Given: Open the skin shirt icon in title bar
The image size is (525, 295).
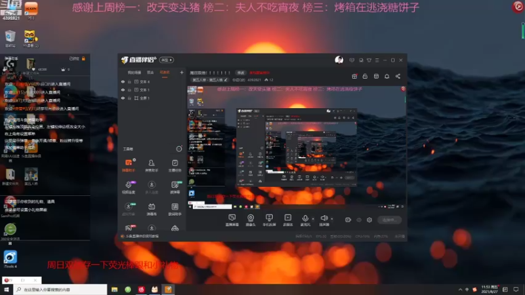Looking at the screenshot, I should pyautogui.click(x=369, y=60).
